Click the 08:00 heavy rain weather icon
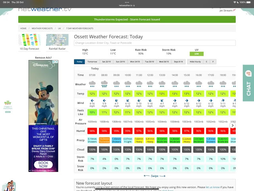This screenshot has height=191, width=254. 104,84
